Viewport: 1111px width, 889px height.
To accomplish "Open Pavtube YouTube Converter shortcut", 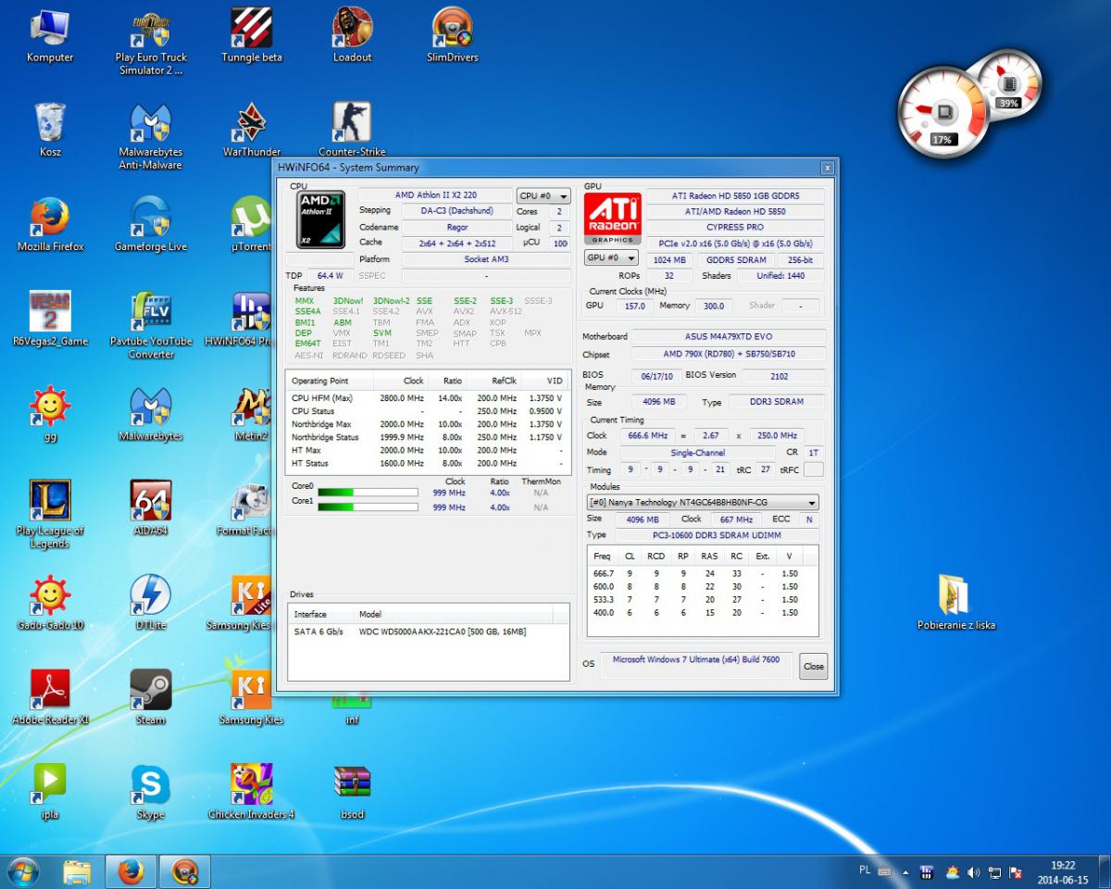I will coord(150,326).
